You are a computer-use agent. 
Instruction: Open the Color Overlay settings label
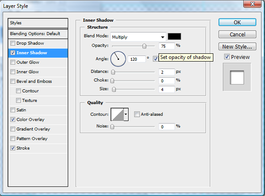tap(30, 119)
